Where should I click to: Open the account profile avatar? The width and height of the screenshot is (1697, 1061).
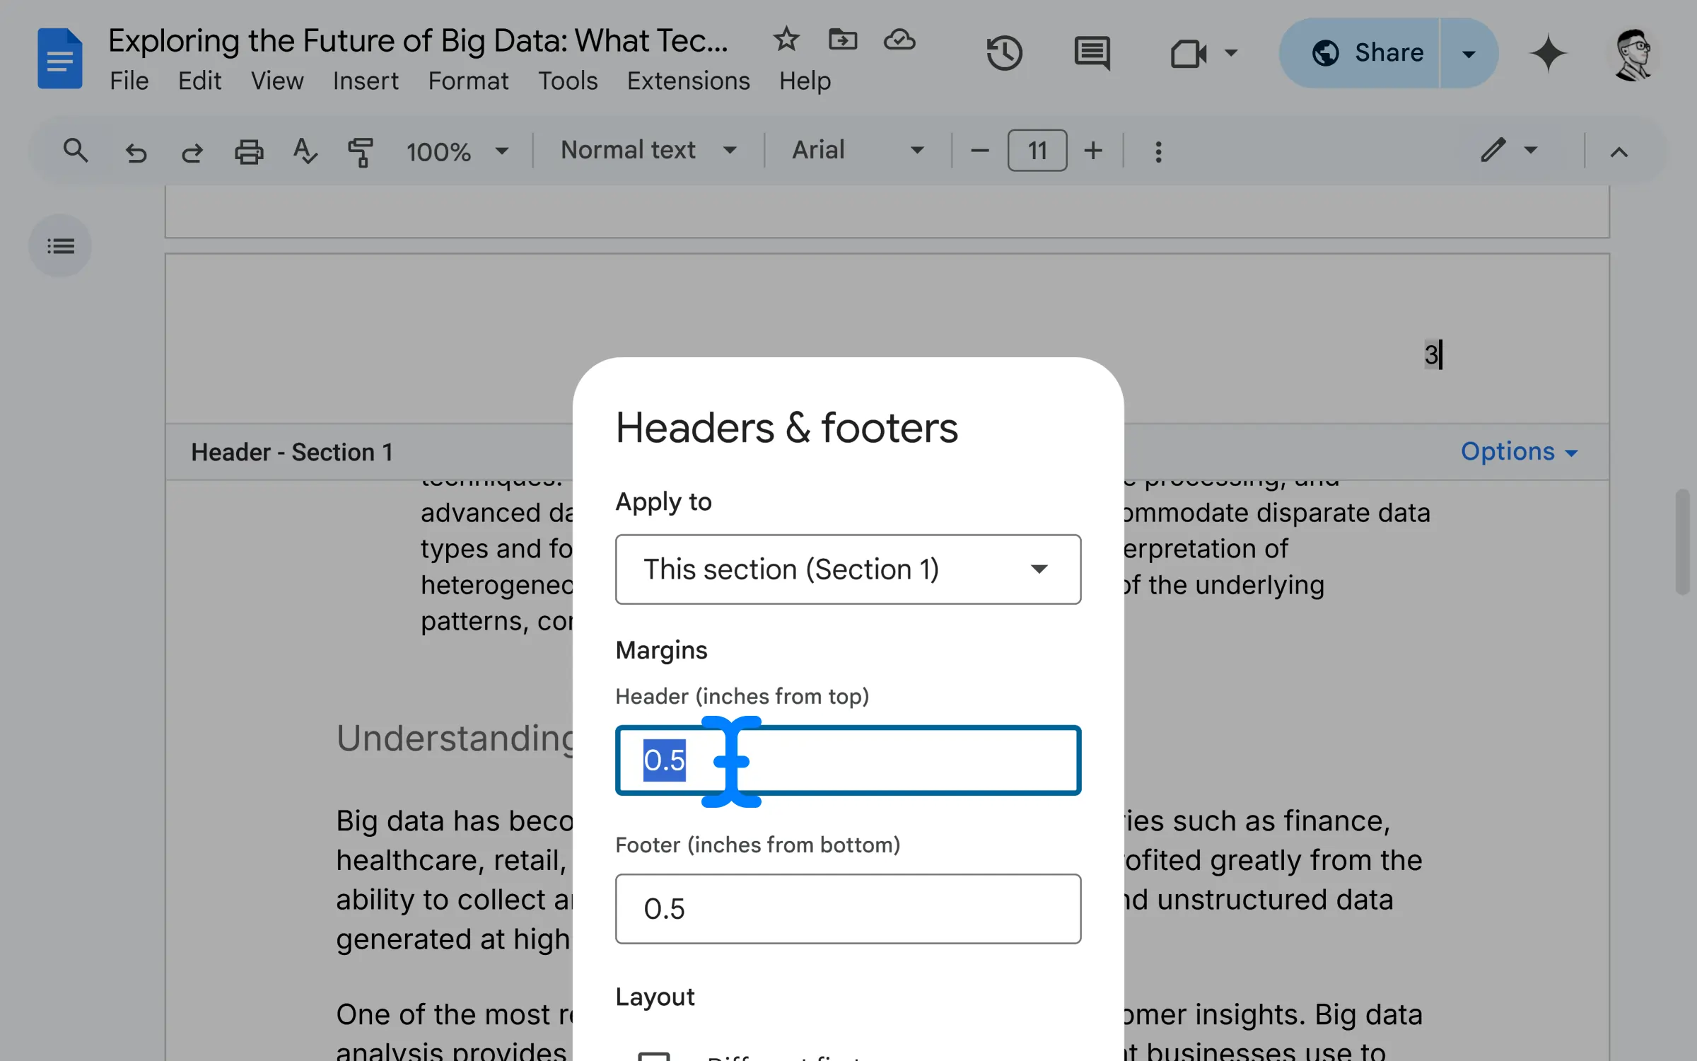[x=1633, y=54]
